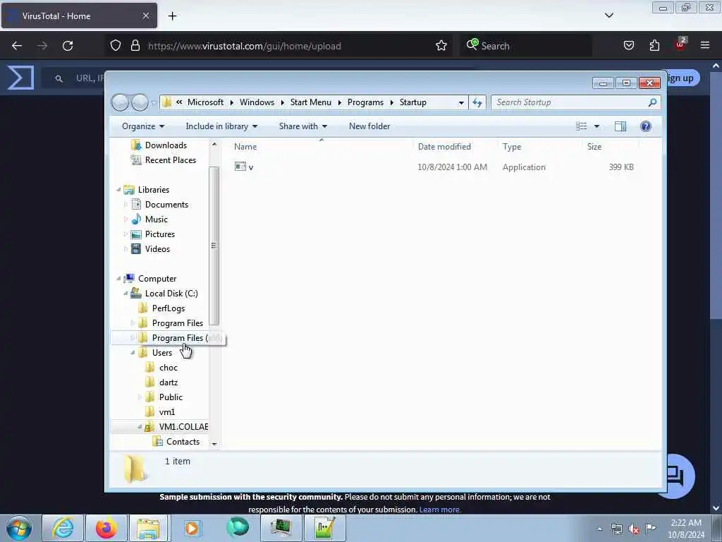View site security via padlock icon

tap(135, 46)
